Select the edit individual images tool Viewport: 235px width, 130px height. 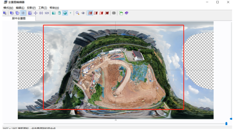click(5, 13)
